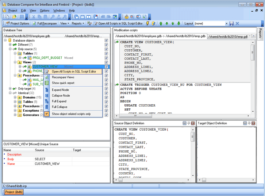Choose Full Expand in context menu

tap(73, 101)
